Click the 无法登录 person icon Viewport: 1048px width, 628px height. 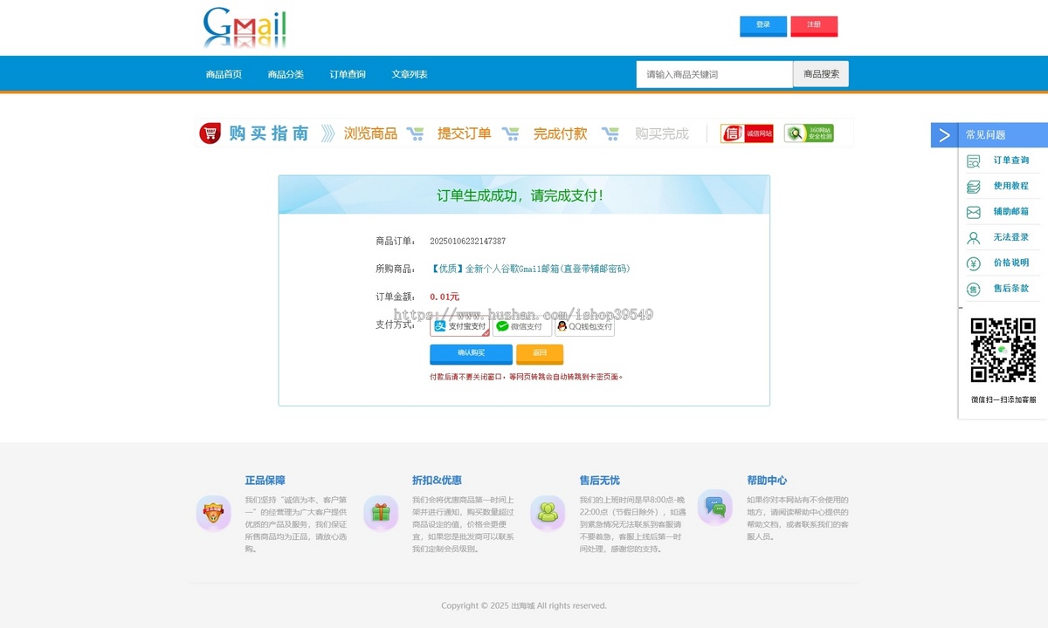click(x=974, y=237)
